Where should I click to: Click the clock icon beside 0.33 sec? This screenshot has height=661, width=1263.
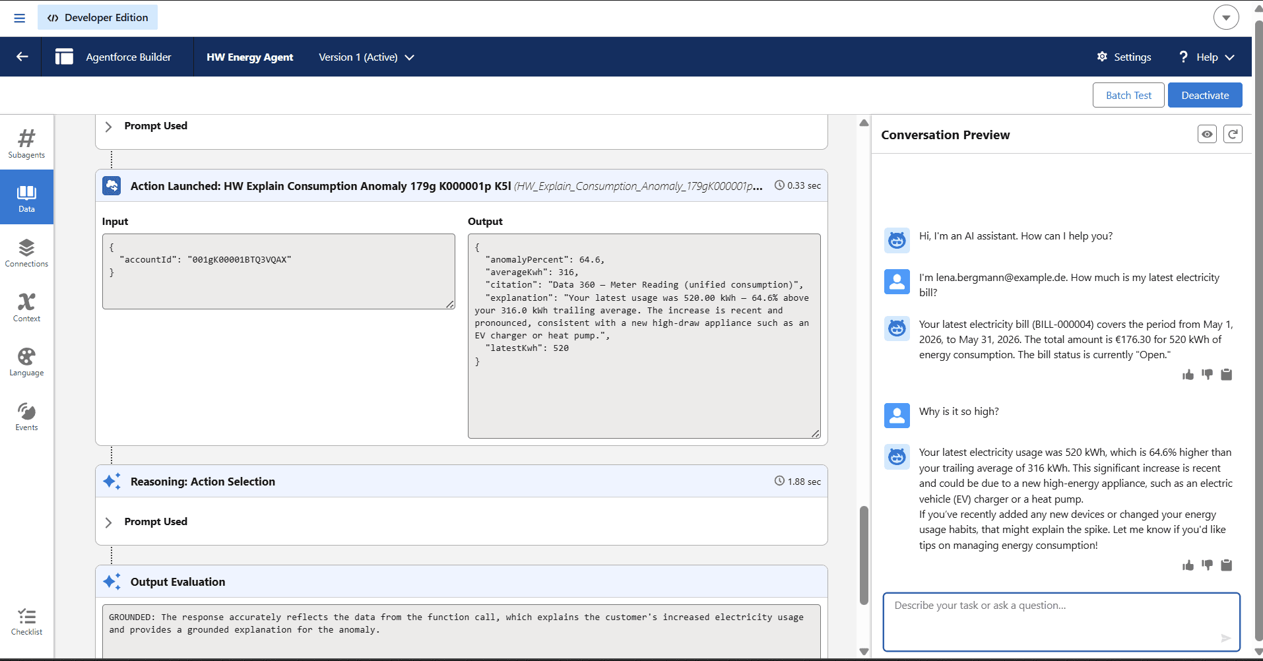click(779, 185)
